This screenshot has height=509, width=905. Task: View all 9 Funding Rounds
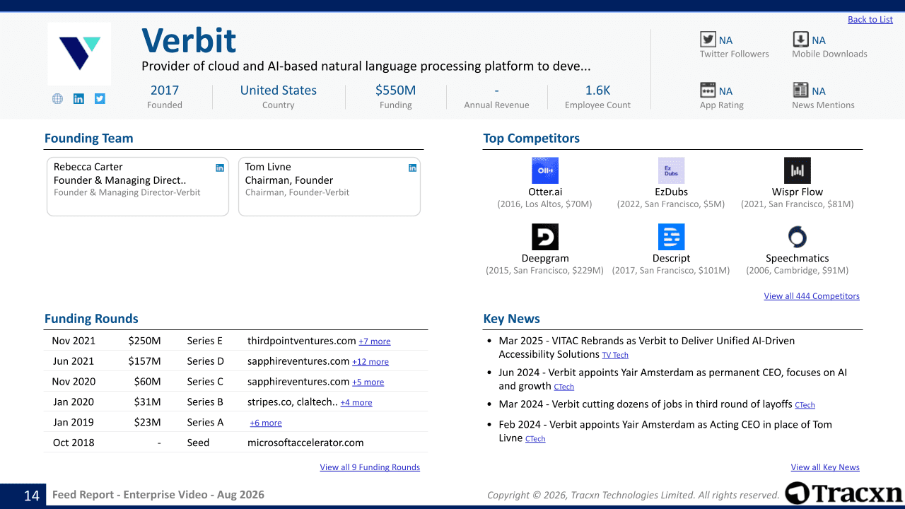[370, 467]
